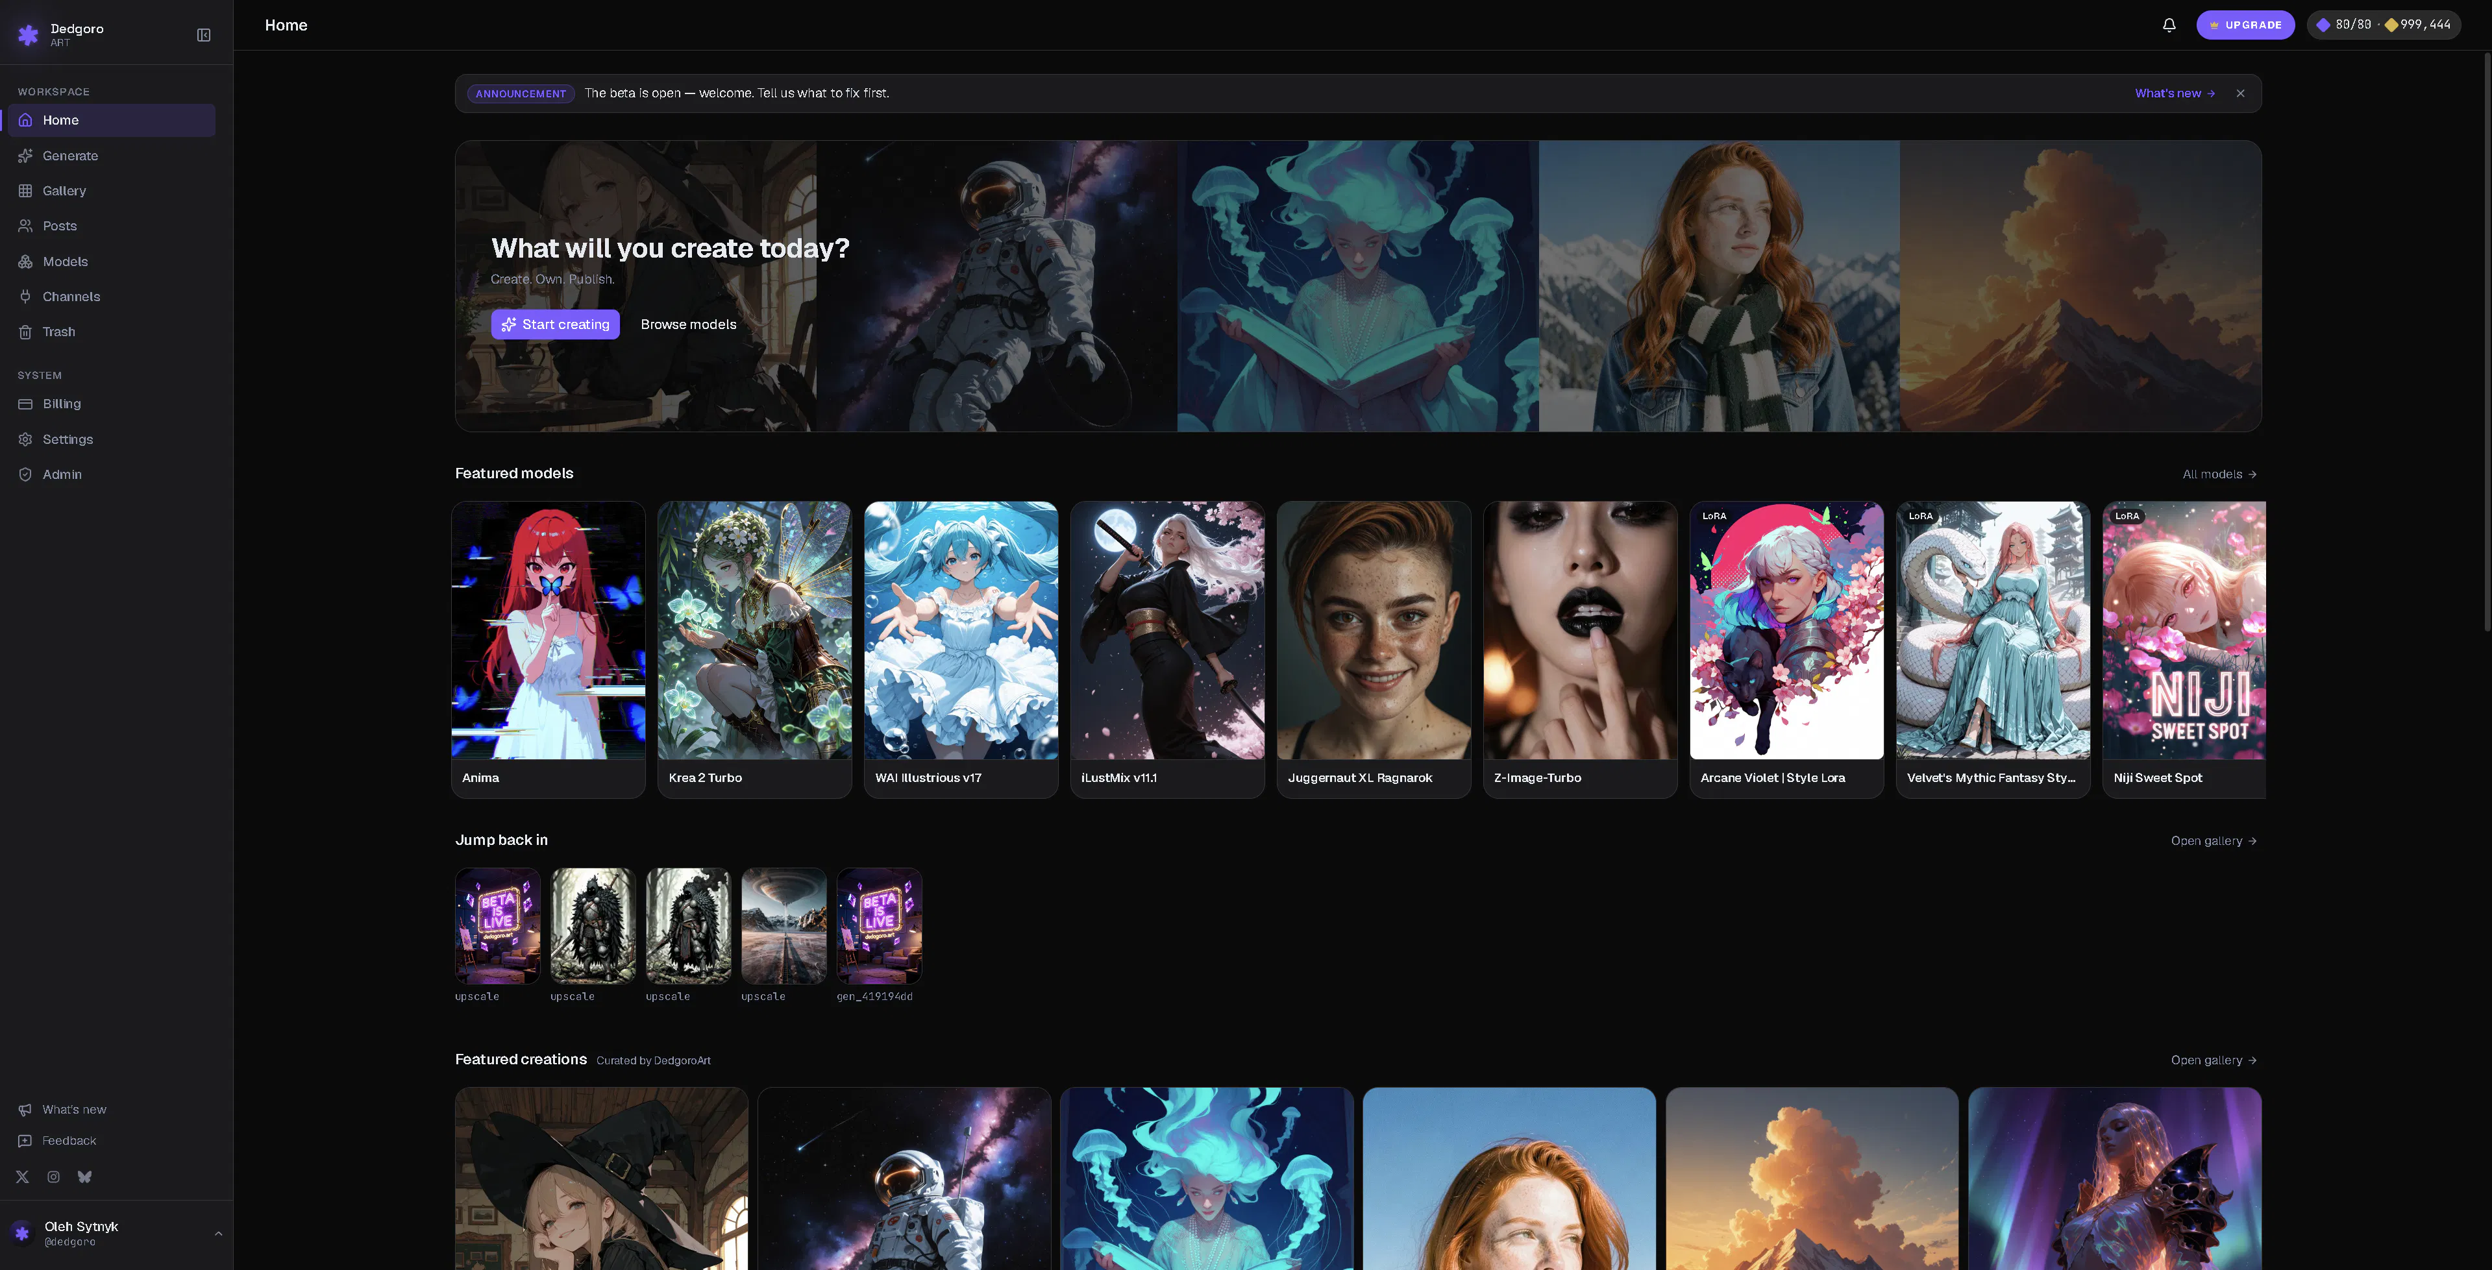Viewport: 2492px width, 1270px height.
Task: Select the Arcane Violet Style Lora card
Action: click(x=1787, y=649)
